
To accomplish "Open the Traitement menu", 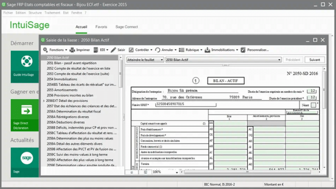I will point(52,13).
